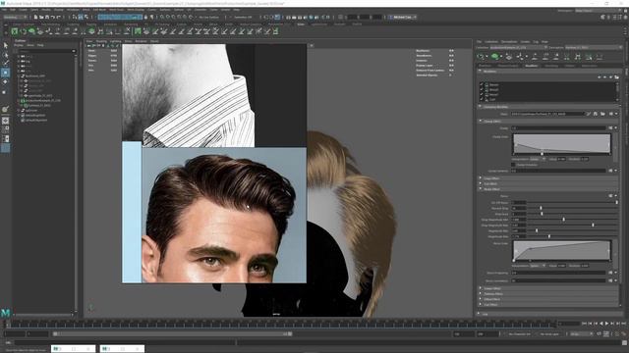Open the Create menu in main menu bar
629x353 pixels.
(x=23, y=9)
